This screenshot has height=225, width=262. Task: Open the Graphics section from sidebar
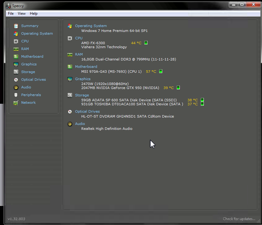pyautogui.click(x=29, y=64)
